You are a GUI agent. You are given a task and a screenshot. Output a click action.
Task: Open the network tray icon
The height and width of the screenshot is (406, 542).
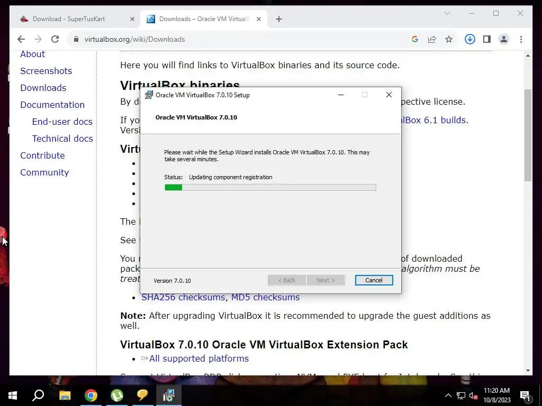coord(461,395)
